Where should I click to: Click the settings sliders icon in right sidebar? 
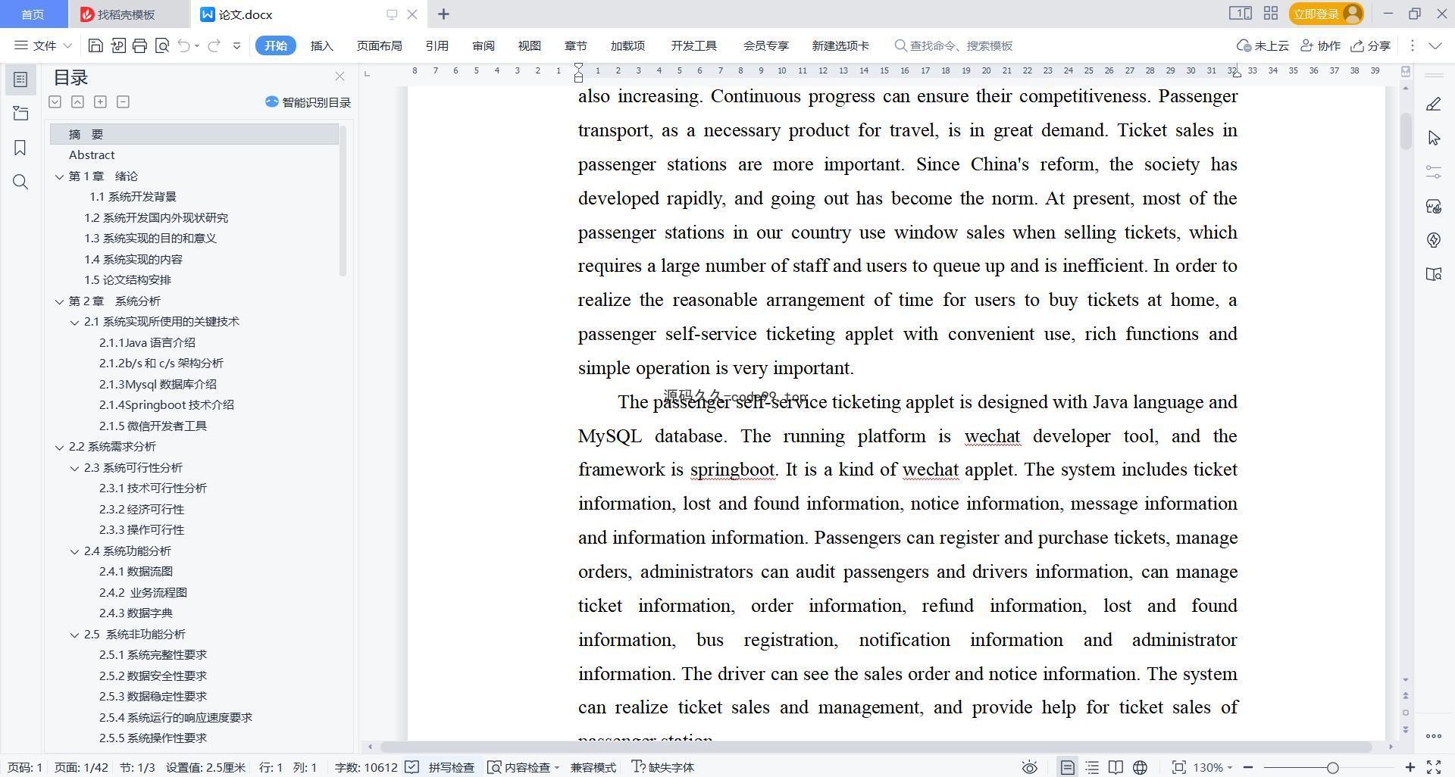coord(1433,172)
